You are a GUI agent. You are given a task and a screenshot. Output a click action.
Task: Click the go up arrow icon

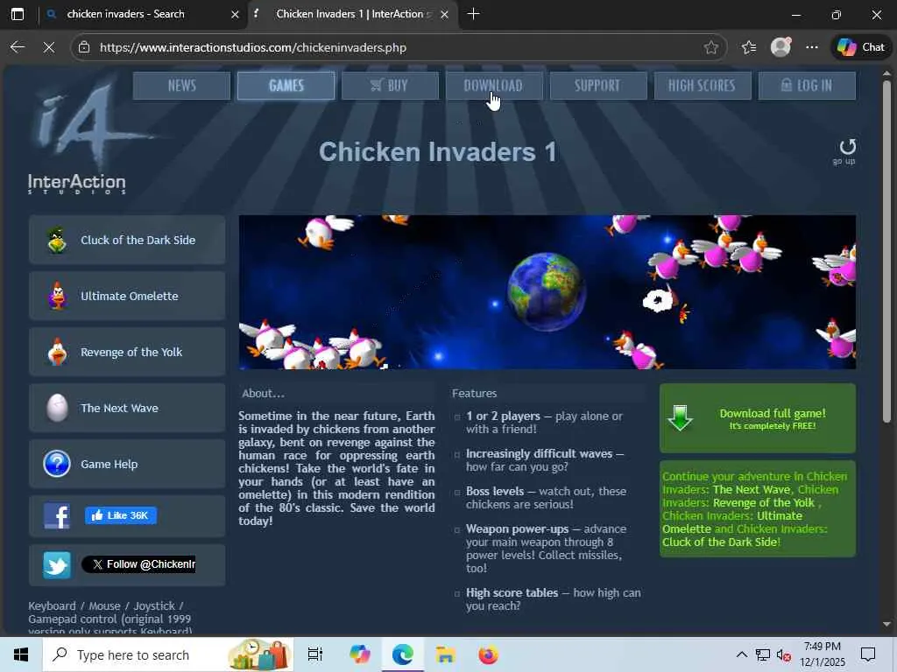(847, 147)
